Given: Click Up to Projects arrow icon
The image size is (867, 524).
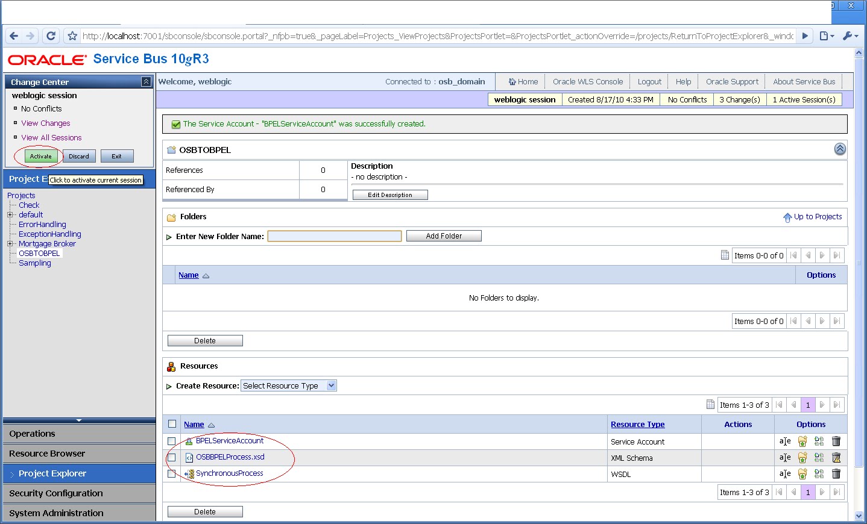Looking at the screenshot, I should pos(787,217).
